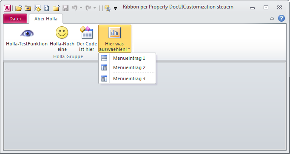Open the Datei tab
This screenshot has height=154, width=290.
[x=15, y=19]
